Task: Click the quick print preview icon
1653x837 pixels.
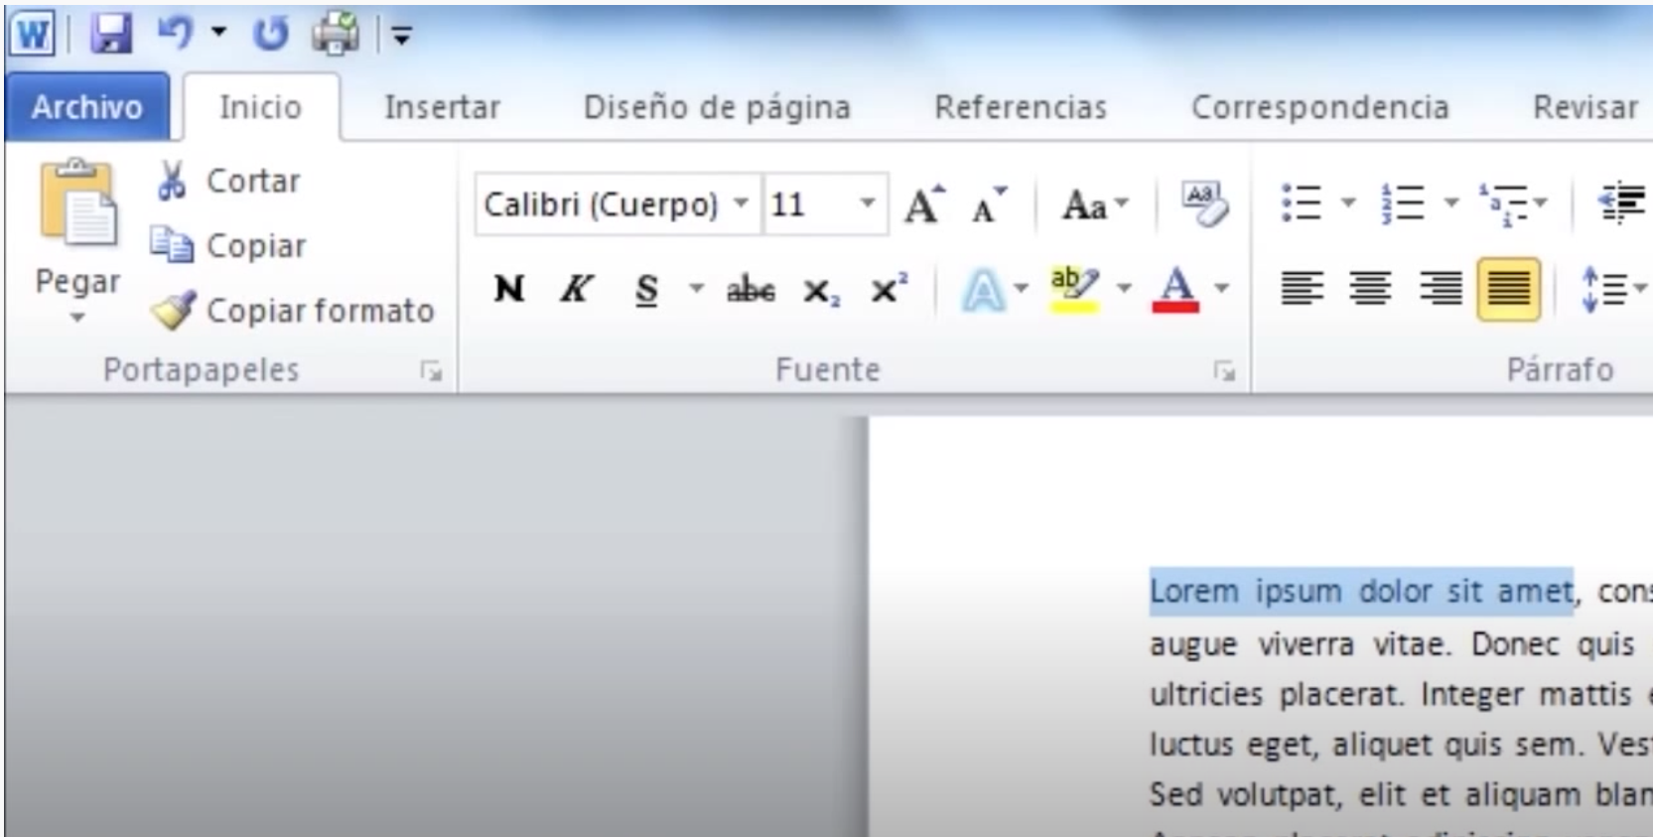Action: 336,35
